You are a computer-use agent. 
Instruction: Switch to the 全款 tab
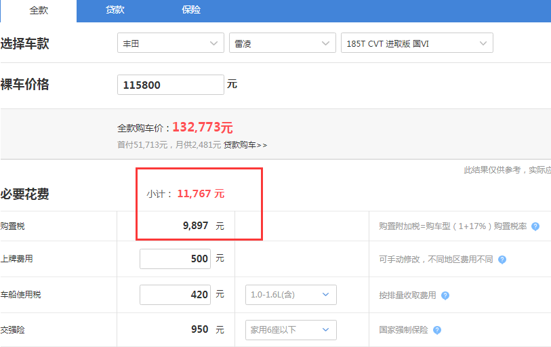tap(39, 11)
